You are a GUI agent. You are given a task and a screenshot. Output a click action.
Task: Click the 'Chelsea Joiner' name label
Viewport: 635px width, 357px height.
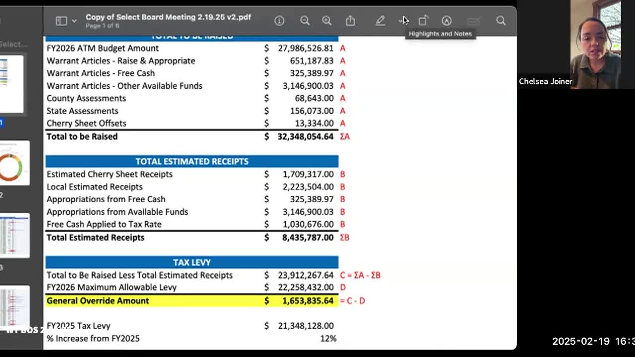[546, 81]
